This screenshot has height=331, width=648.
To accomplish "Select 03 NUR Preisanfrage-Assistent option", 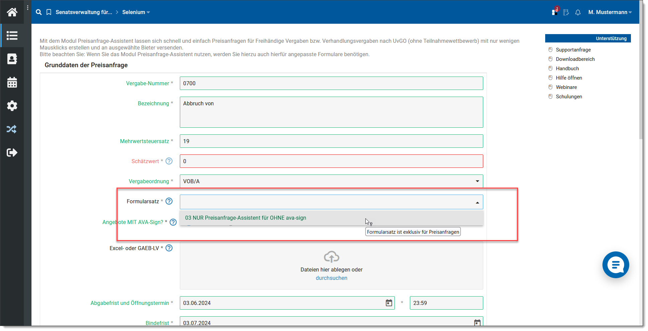I will click(245, 218).
